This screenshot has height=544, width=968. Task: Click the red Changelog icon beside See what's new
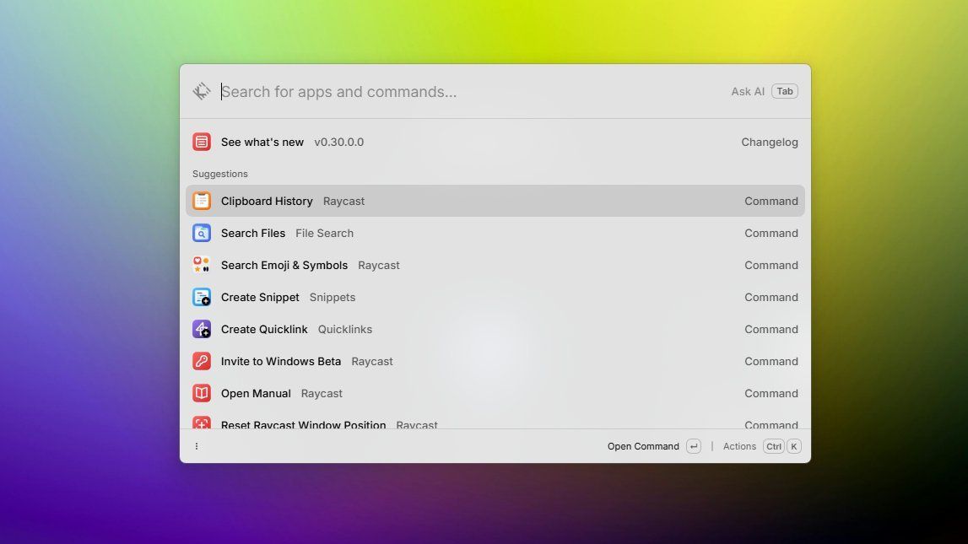pos(201,142)
